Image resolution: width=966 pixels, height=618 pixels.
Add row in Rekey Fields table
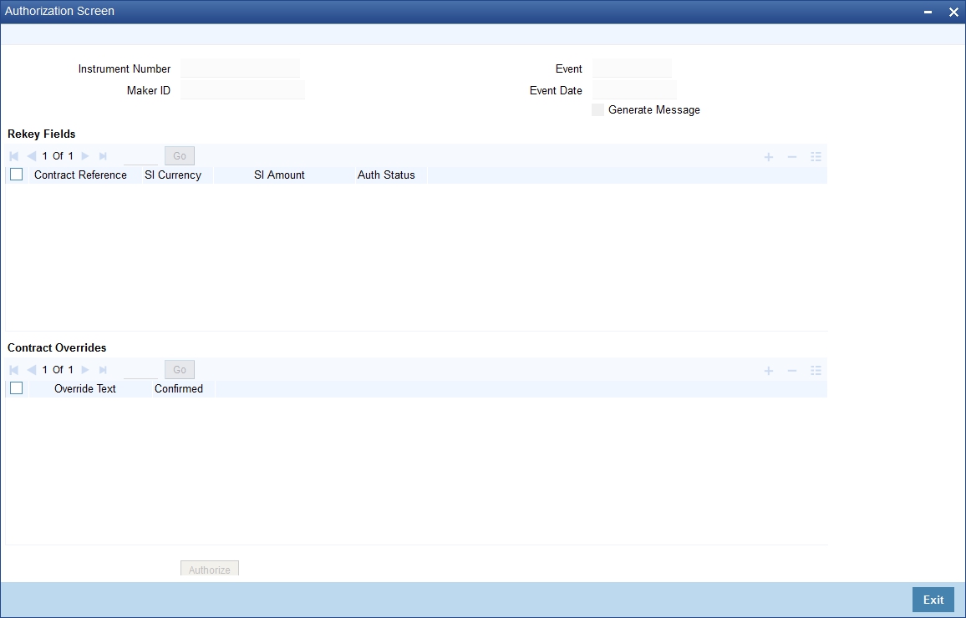pos(769,157)
